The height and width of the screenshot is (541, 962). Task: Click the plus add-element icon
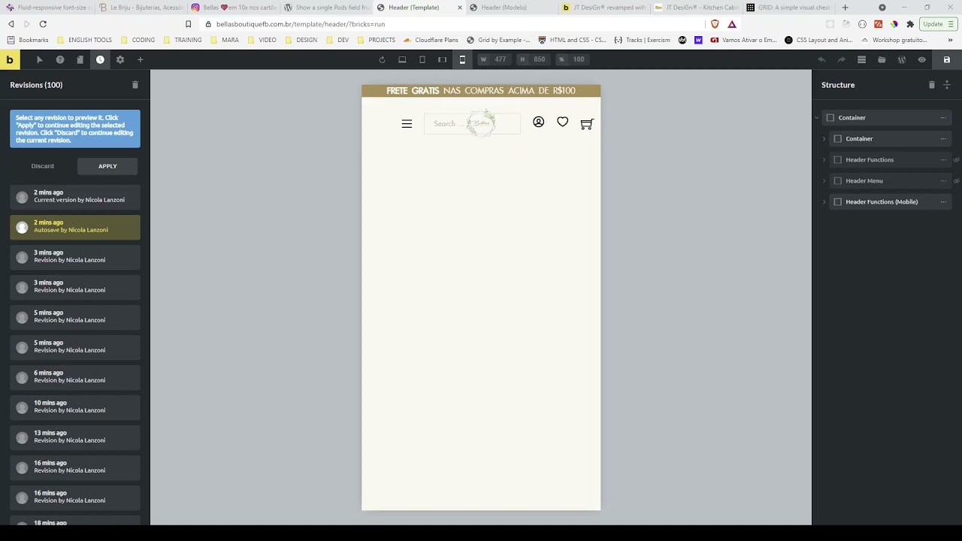click(x=140, y=59)
